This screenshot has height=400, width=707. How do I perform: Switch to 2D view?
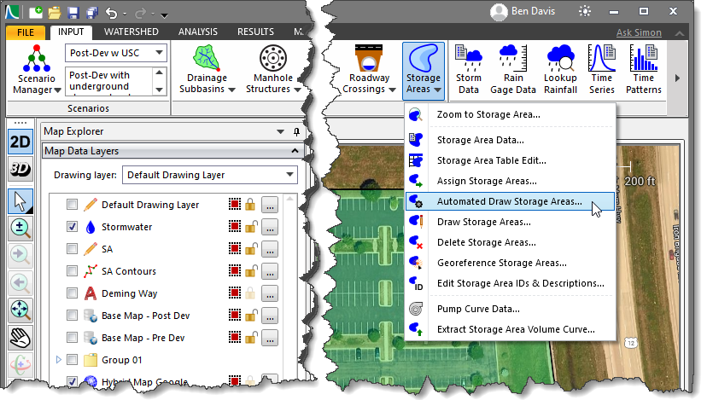20,142
